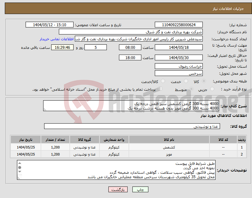252x198 pixels.
Task: Click the resize handle of description textarea
Action: pyautogui.click(x=45, y=110)
